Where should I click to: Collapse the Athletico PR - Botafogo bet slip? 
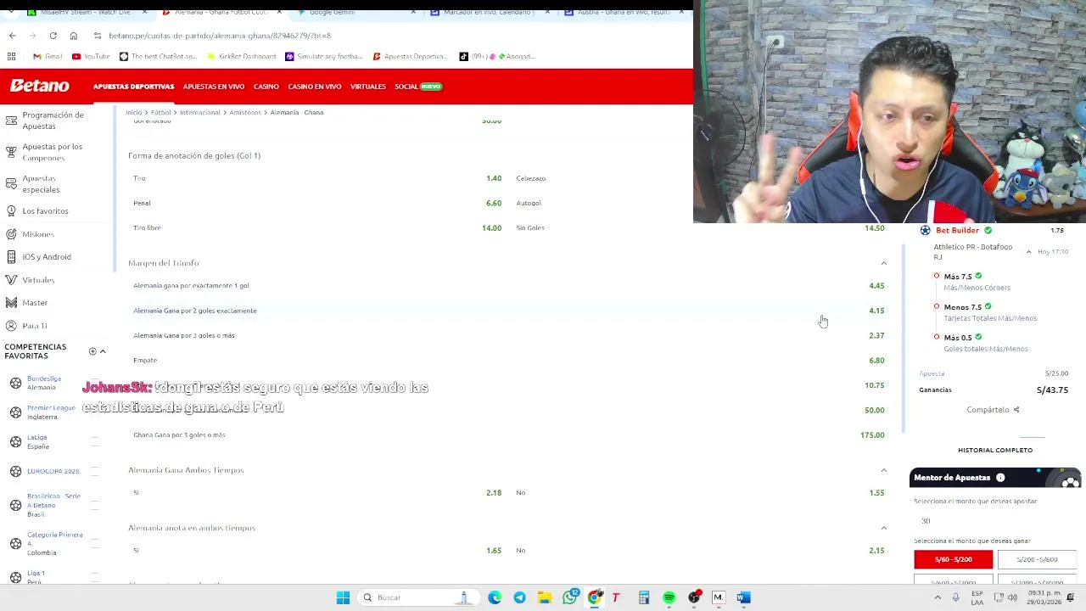(x=1028, y=252)
